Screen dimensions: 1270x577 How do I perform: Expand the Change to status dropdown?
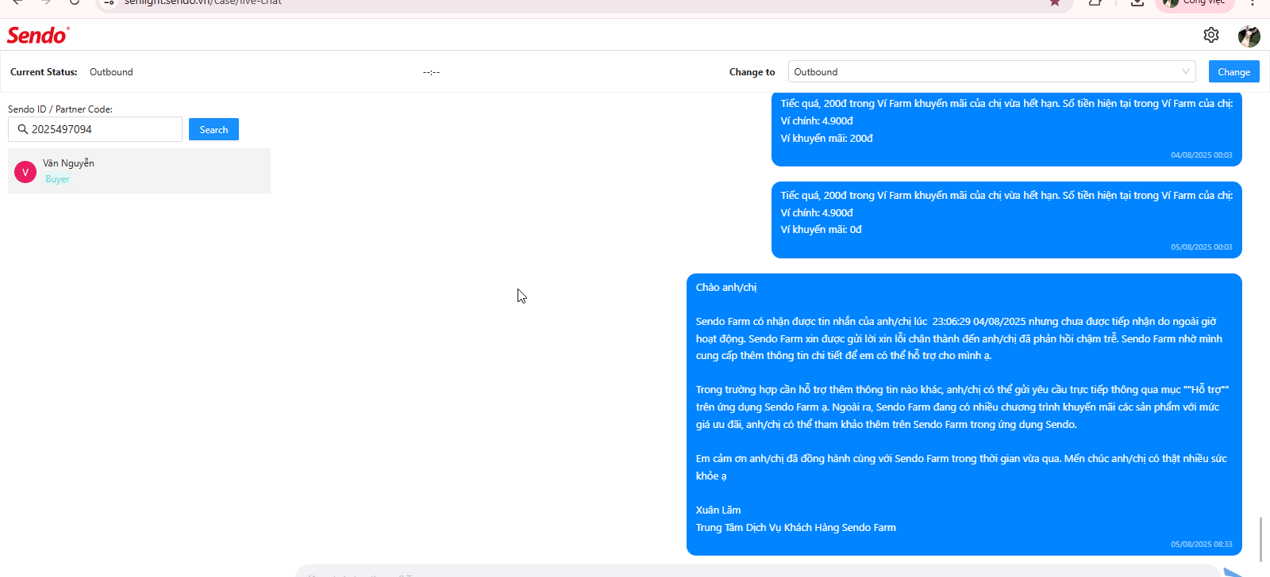click(991, 71)
